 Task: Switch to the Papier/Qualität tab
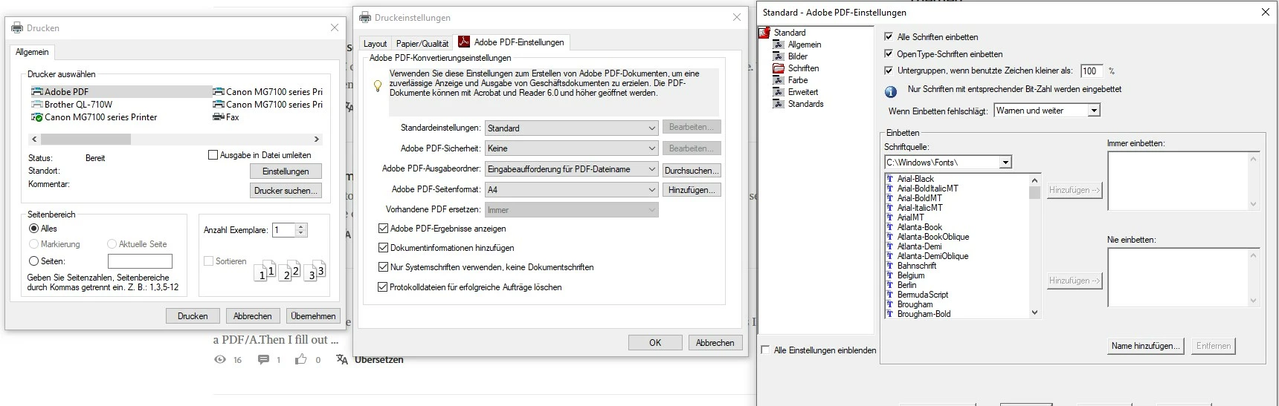422,44
